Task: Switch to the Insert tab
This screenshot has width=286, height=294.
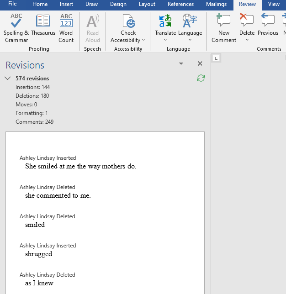Action: pos(66,5)
